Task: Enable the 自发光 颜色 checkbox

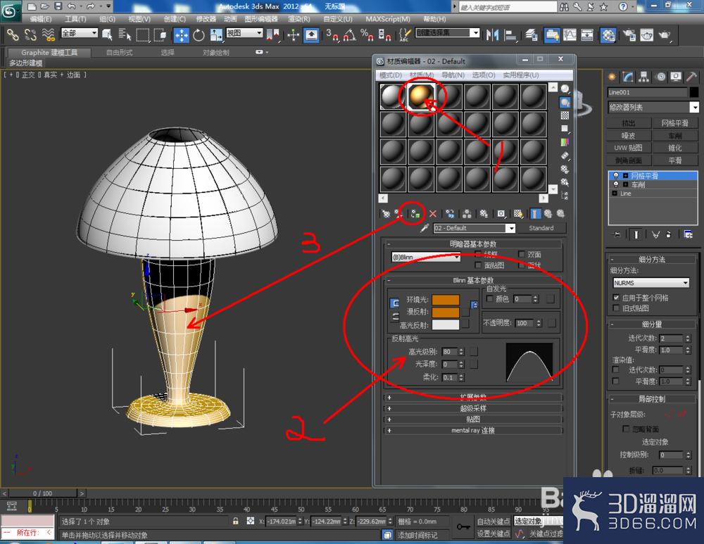Action: pyautogui.click(x=490, y=299)
